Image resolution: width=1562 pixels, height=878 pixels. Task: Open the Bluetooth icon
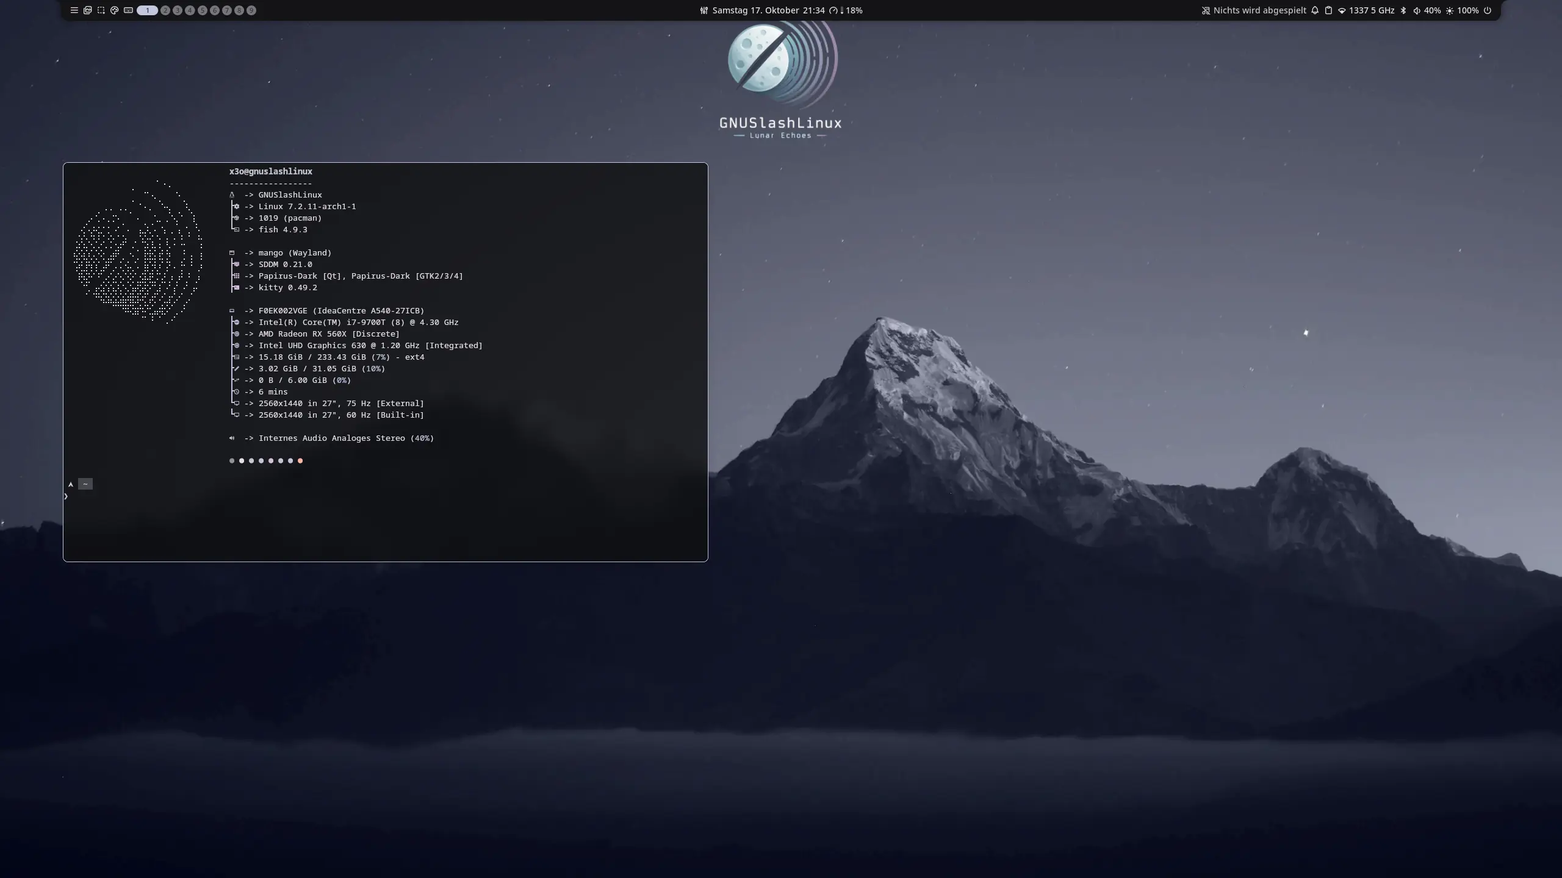1403,10
